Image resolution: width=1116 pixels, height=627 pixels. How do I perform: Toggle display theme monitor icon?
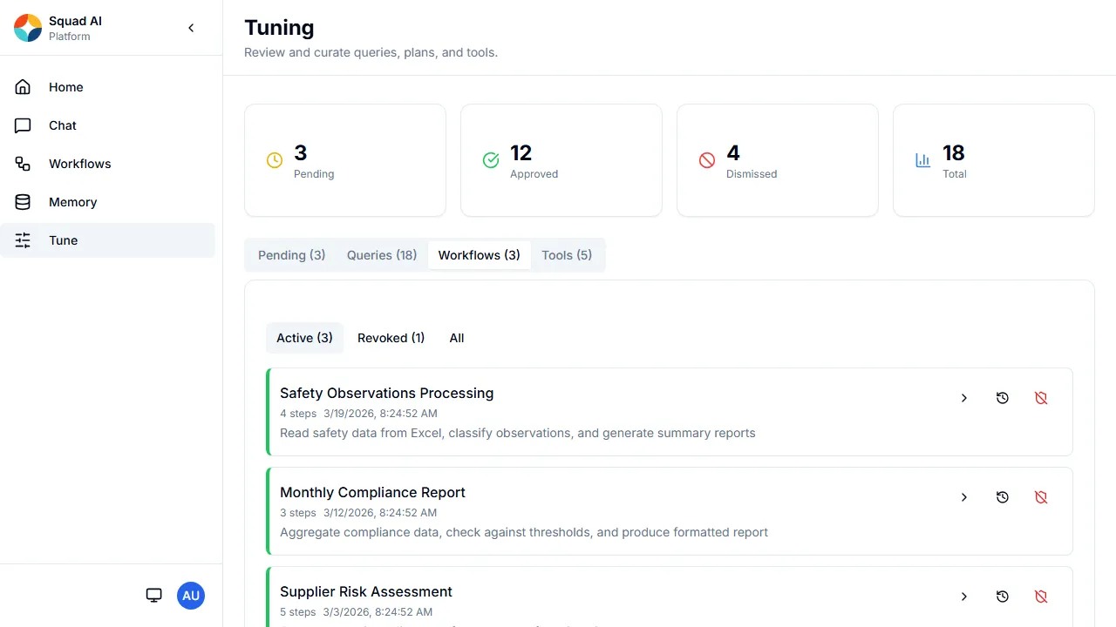[x=154, y=596]
